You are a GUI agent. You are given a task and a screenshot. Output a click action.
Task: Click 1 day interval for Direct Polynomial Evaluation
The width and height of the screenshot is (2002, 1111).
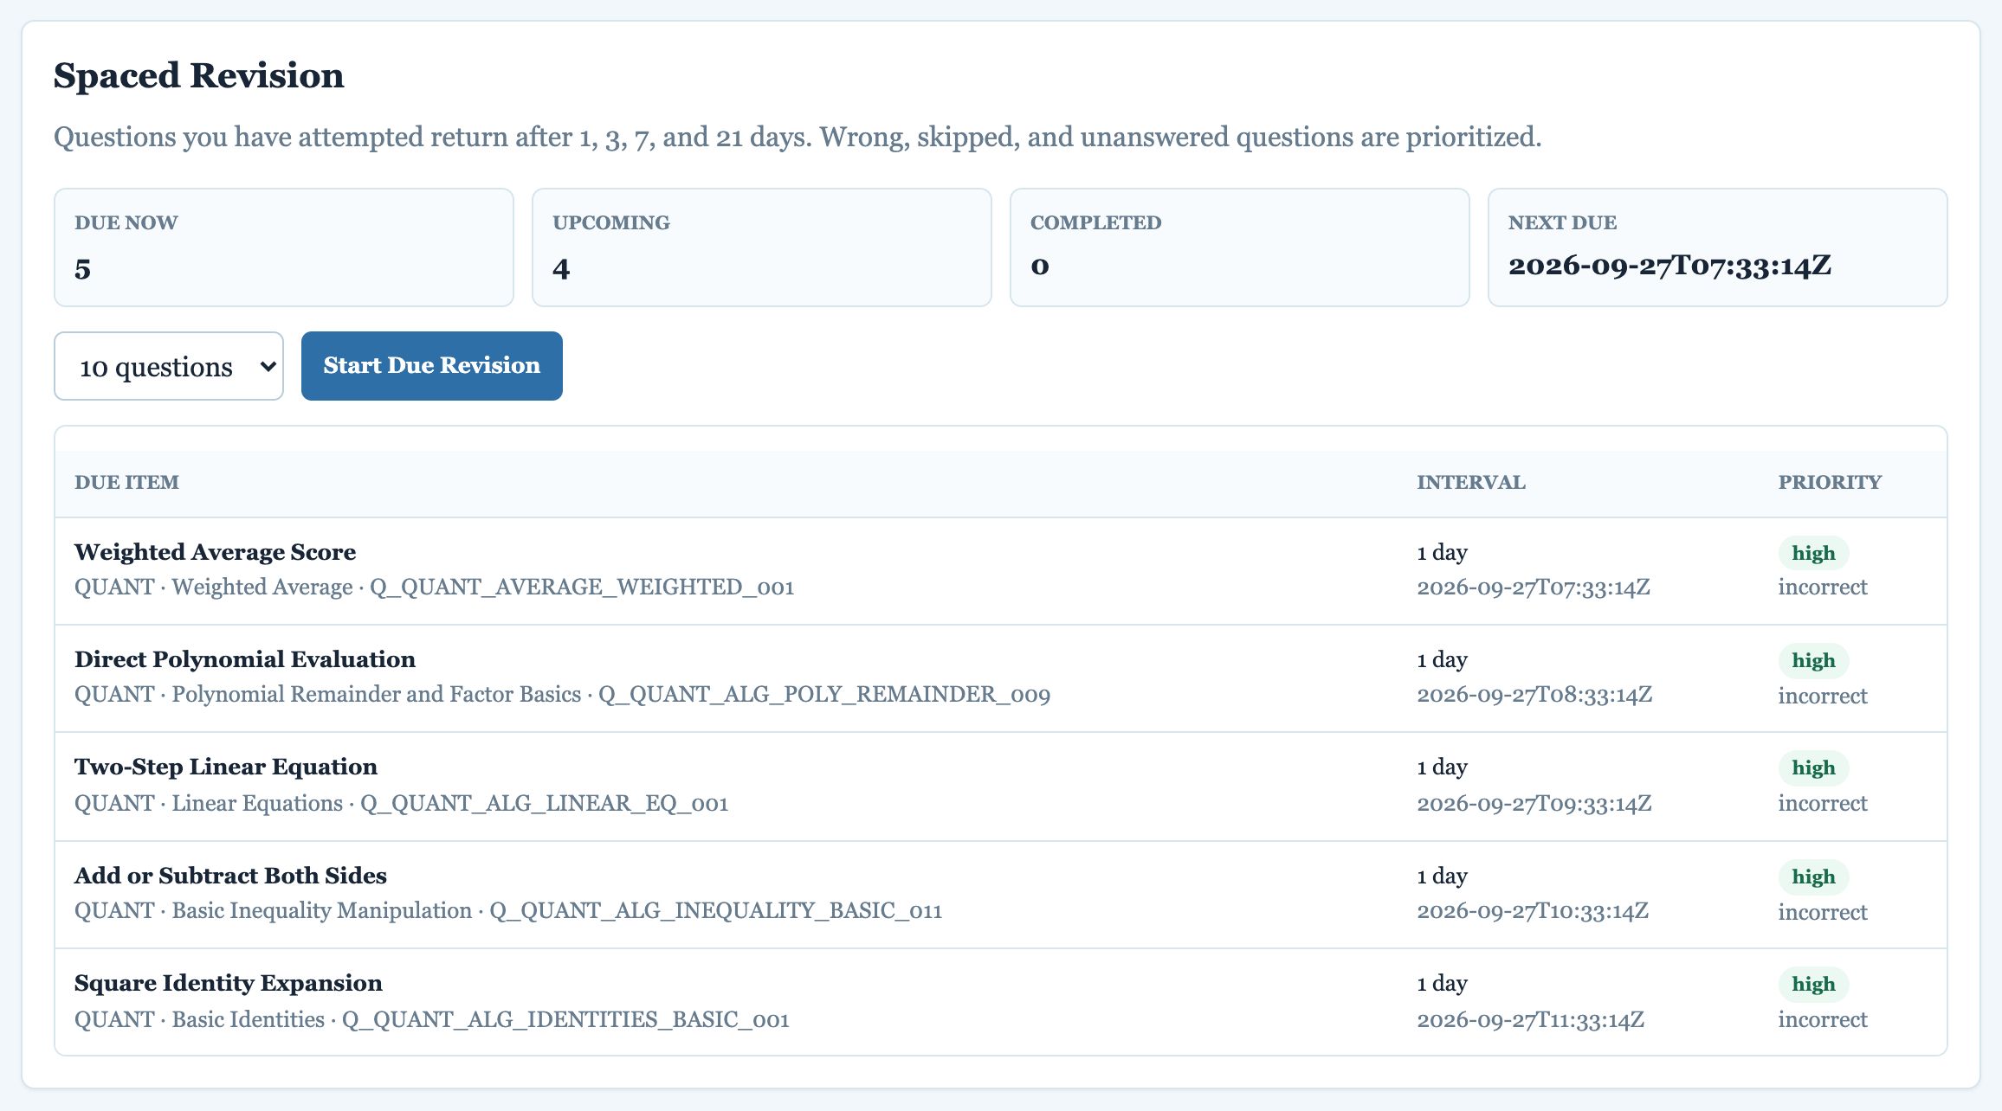tap(1442, 660)
